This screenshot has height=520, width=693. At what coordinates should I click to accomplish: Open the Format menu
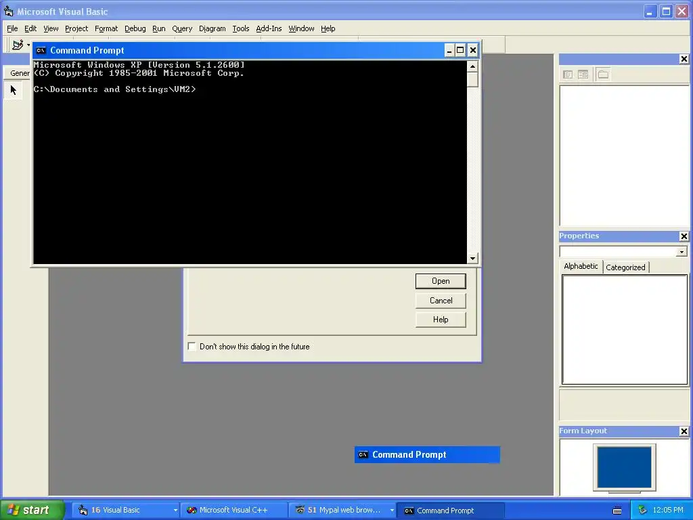(106, 28)
